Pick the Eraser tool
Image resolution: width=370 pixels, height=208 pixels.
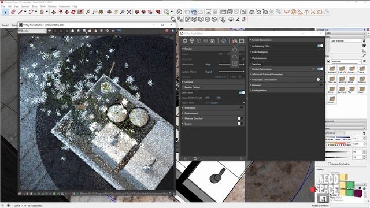pos(13,12)
